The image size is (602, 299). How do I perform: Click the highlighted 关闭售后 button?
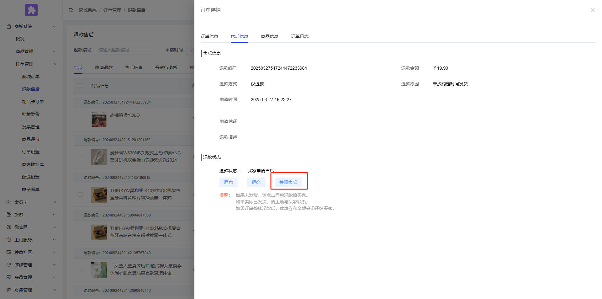click(x=288, y=182)
